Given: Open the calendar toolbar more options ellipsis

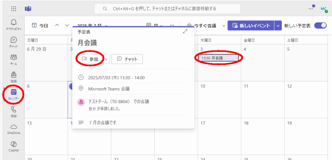Looking at the screenshot, I should (x=172, y=25).
